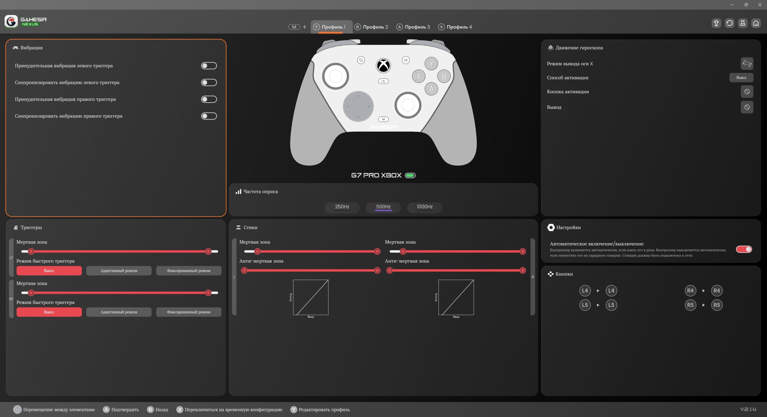Set polling rate to 1000Hz
This screenshot has width=767, height=417.
pyautogui.click(x=425, y=207)
